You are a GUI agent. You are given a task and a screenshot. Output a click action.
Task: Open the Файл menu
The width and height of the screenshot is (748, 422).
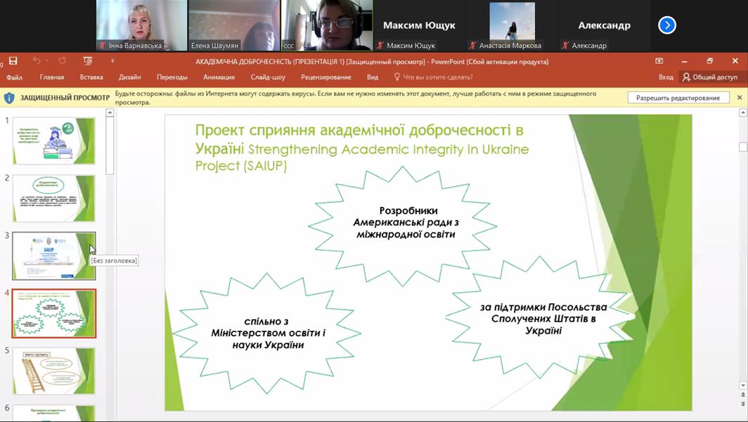pyautogui.click(x=14, y=77)
